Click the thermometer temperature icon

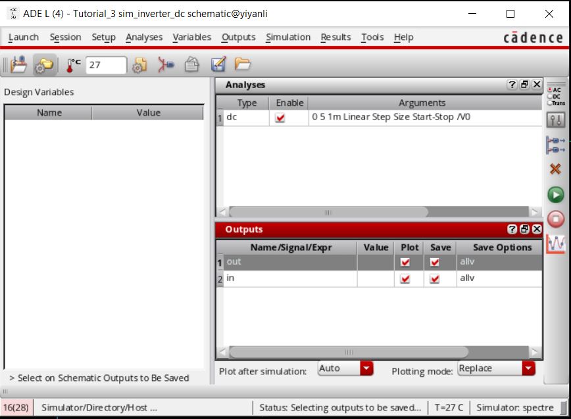(73, 64)
